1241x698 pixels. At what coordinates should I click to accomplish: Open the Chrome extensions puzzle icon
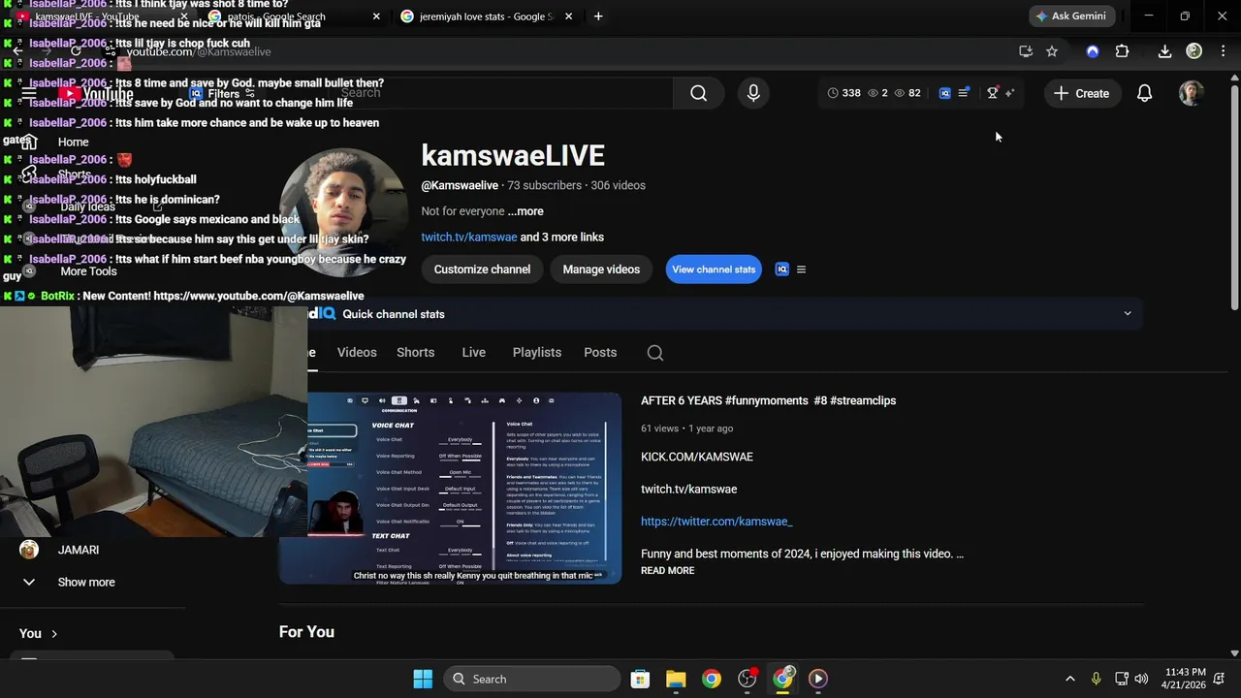pyautogui.click(x=1122, y=51)
